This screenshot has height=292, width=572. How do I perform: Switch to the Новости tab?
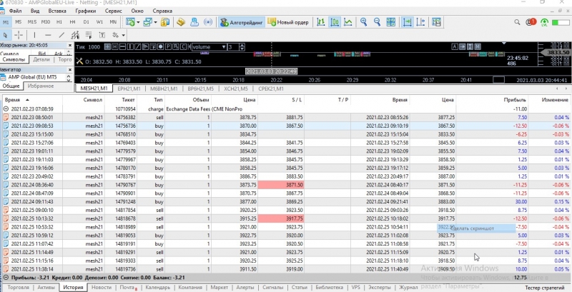click(102, 287)
